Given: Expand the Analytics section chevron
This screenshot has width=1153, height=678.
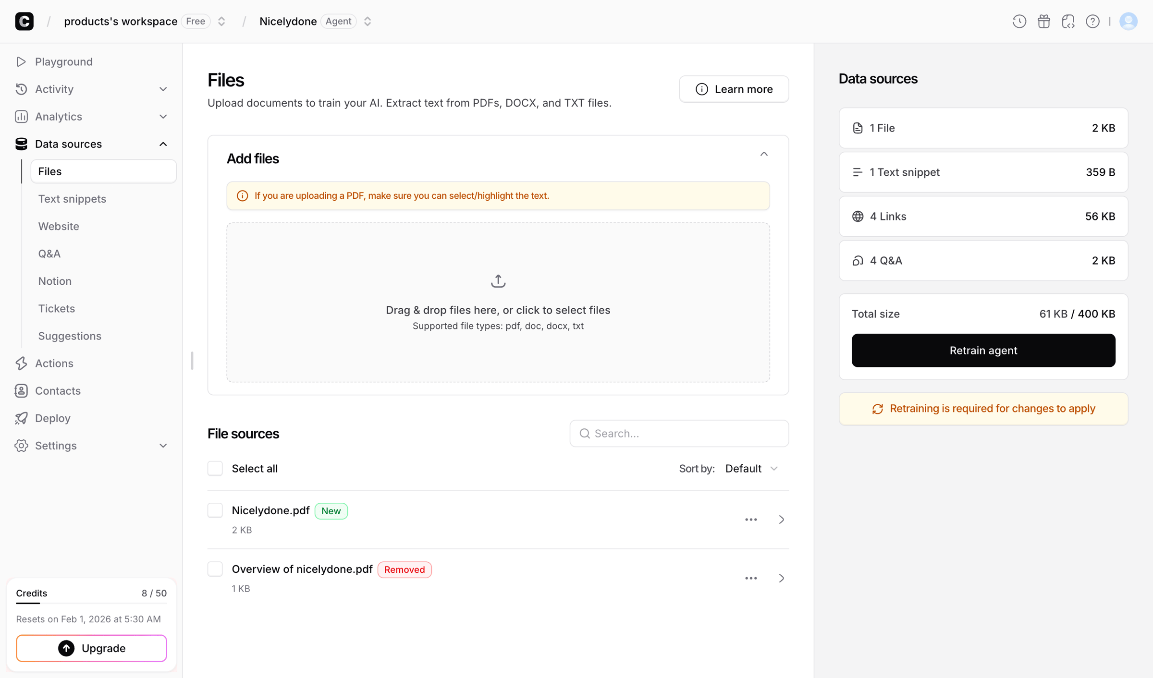Looking at the screenshot, I should click(163, 116).
